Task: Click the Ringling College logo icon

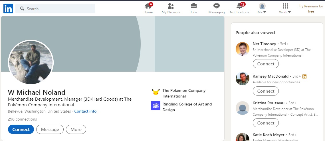Action: (x=156, y=106)
